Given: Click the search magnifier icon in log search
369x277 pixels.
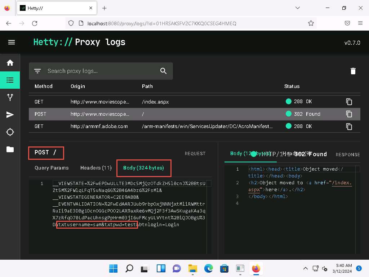Looking at the screenshot, I should [163, 71].
